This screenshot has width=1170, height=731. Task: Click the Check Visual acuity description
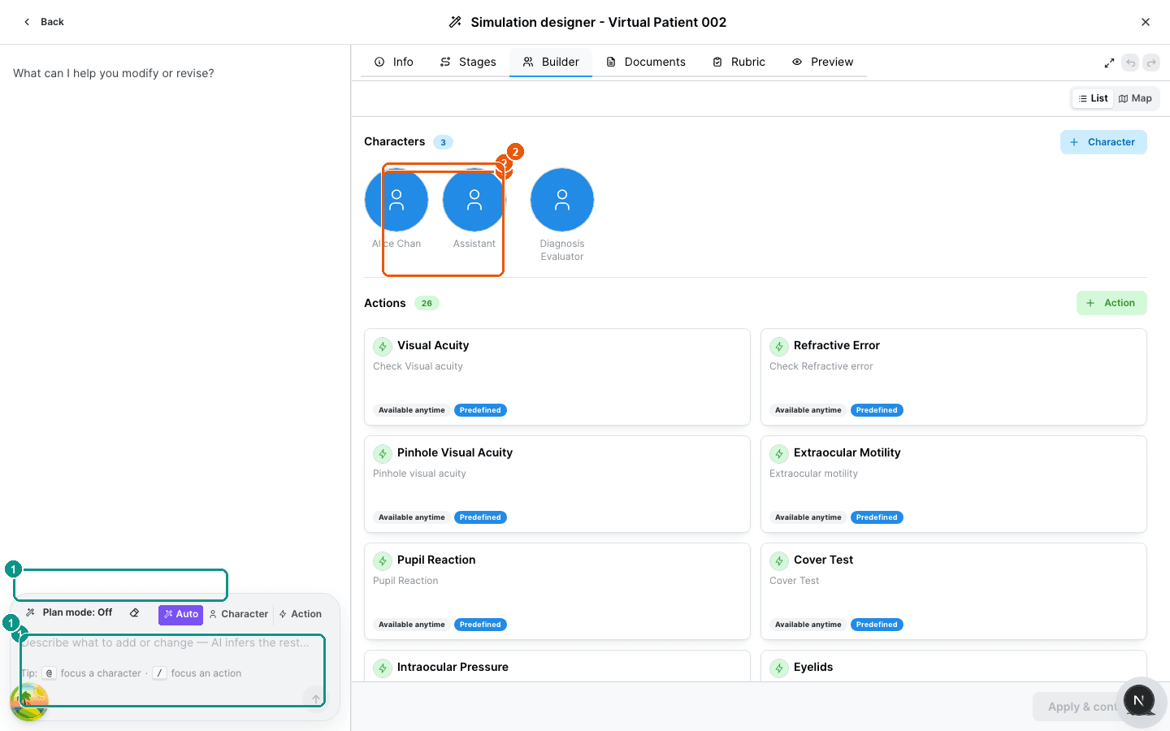(x=418, y=366)
